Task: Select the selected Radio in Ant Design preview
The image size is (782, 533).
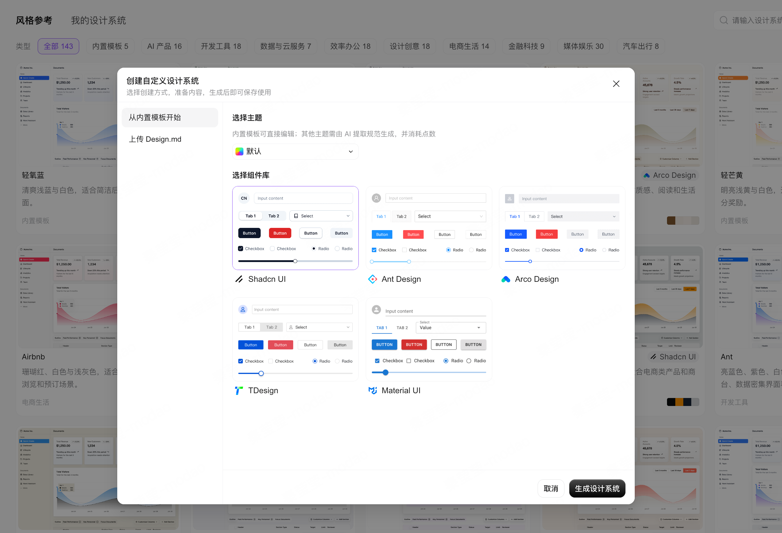Action: coord(448,250)
